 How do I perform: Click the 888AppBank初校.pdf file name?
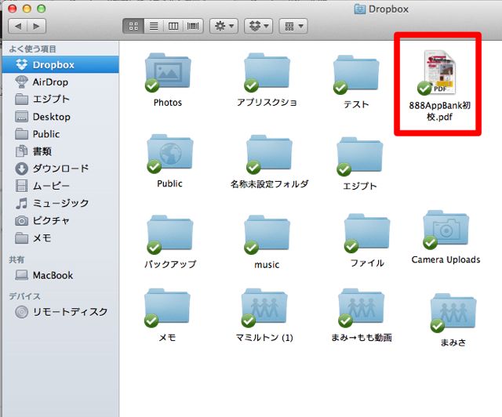point(440,111)
